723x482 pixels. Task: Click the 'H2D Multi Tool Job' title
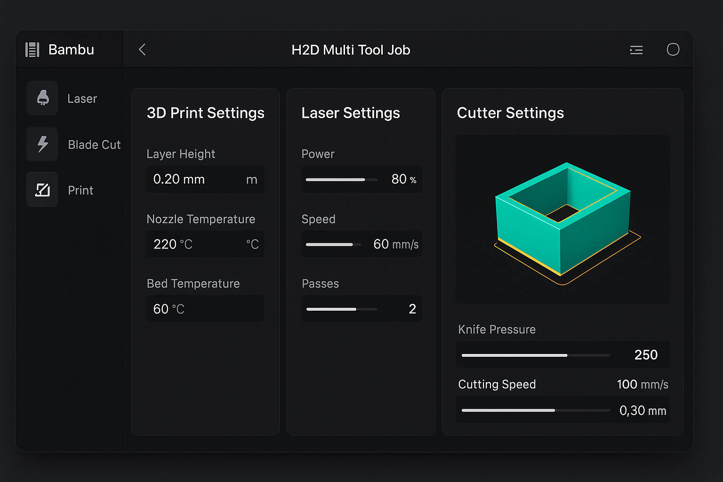pos(351,50)
